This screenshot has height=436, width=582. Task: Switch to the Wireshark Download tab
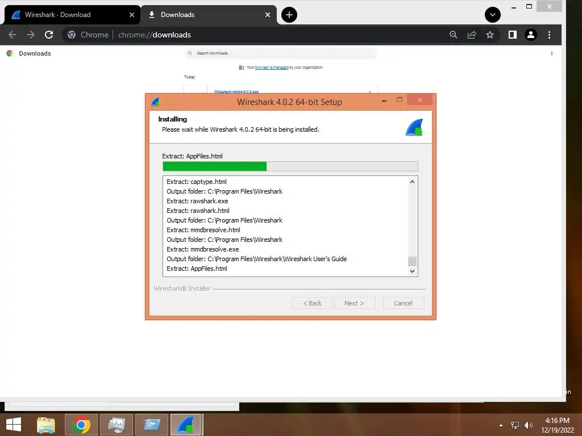[72, 15]
